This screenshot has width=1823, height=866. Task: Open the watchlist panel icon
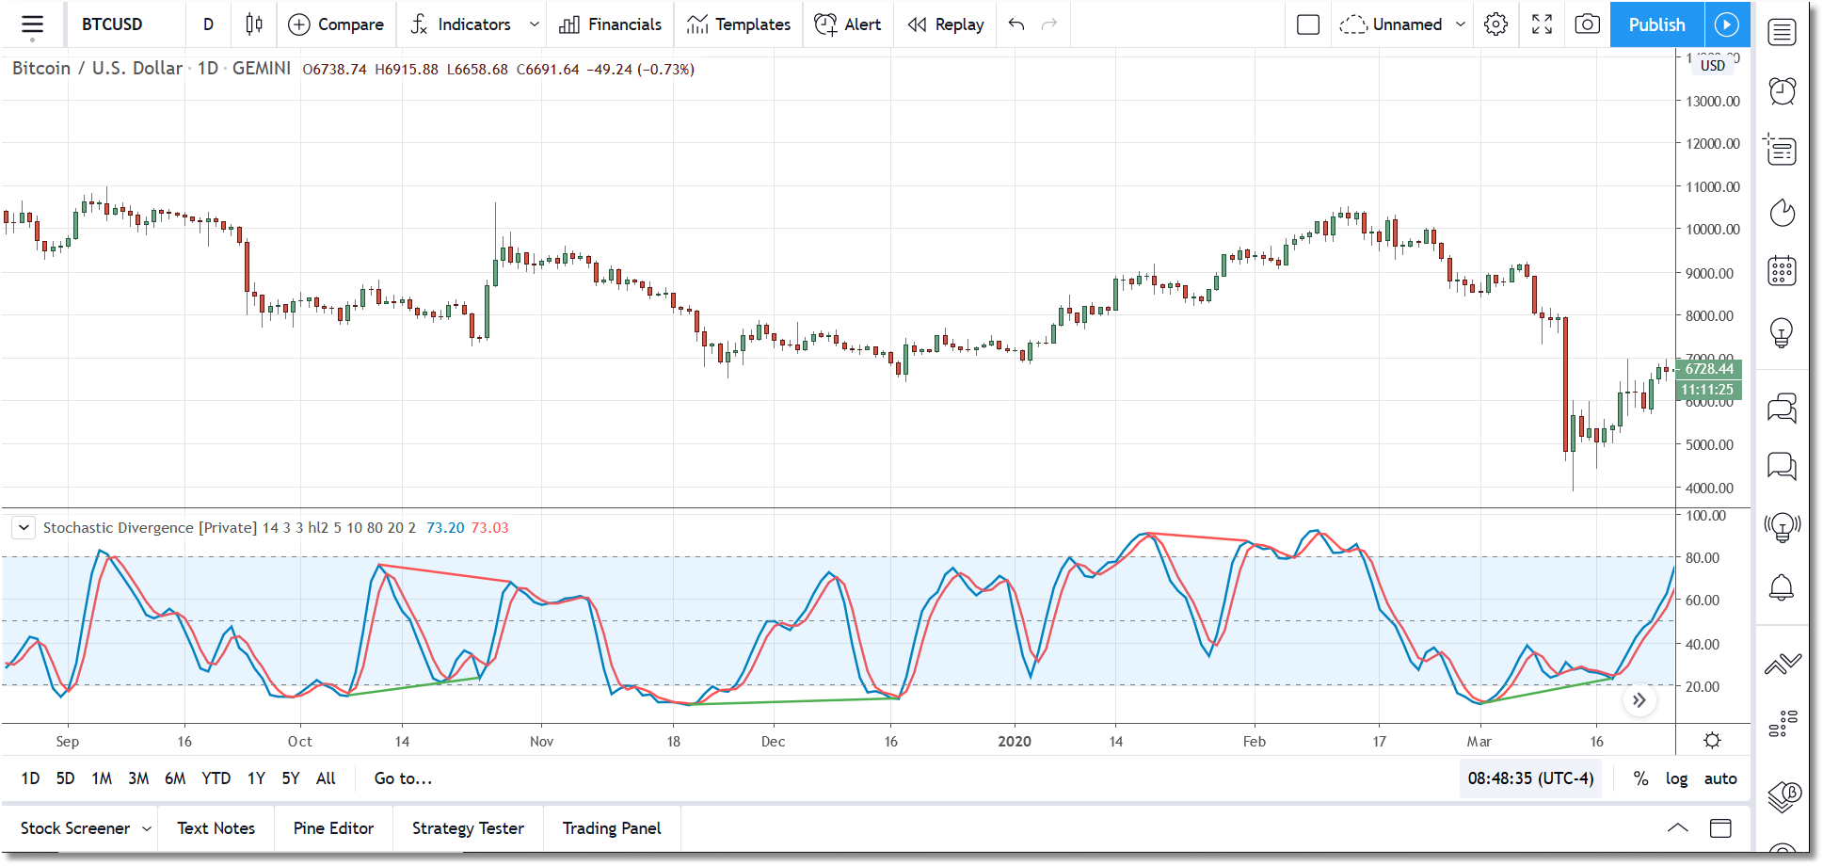[1782, 32]
